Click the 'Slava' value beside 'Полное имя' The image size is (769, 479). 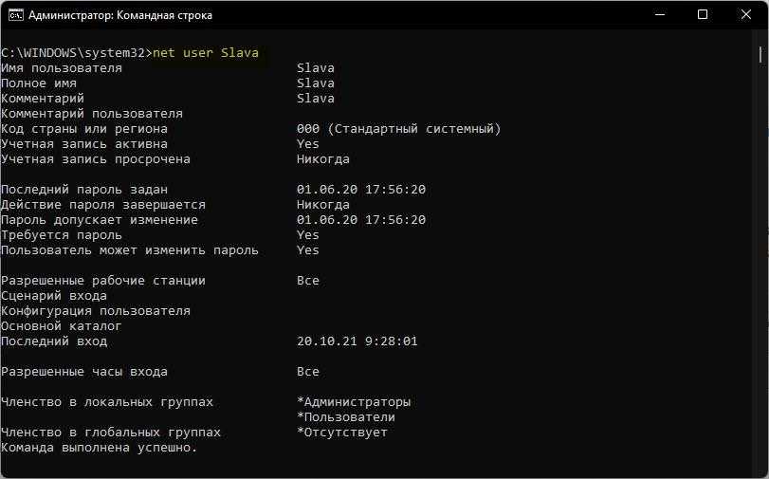click(x=315, y=83)
